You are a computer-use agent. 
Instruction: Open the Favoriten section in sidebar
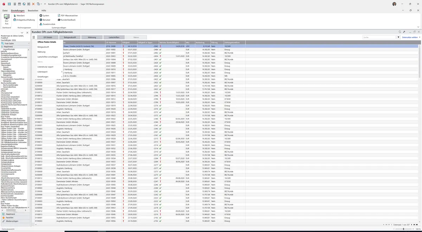click(x=15, y=218)
